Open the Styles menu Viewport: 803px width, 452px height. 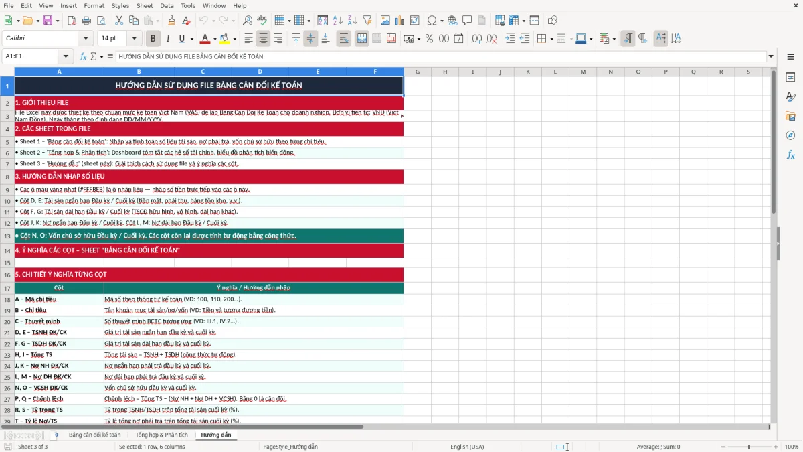[x=120, y=5]
